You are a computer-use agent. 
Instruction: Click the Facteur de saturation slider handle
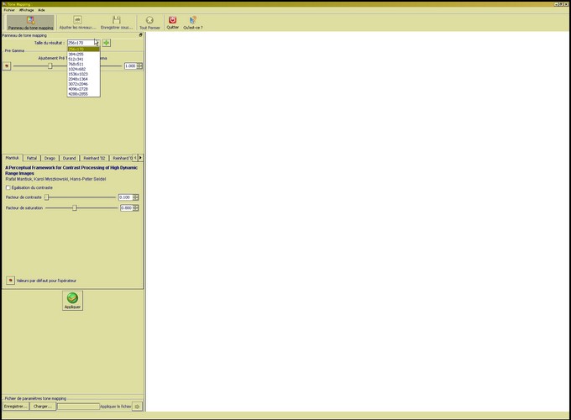click(75, 207)
